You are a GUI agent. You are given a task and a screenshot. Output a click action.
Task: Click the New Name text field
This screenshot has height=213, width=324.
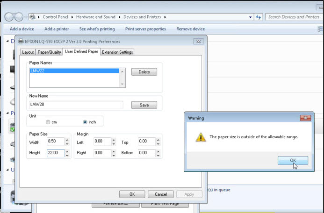[x=76, y=105]
